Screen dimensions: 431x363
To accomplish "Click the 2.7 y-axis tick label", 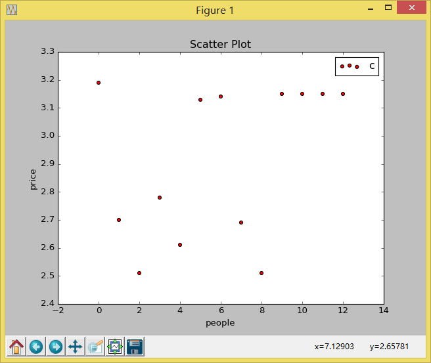I will point(48,219).
